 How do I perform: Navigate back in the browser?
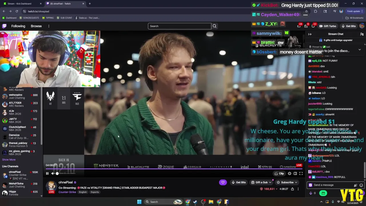[x=4, y=11]
